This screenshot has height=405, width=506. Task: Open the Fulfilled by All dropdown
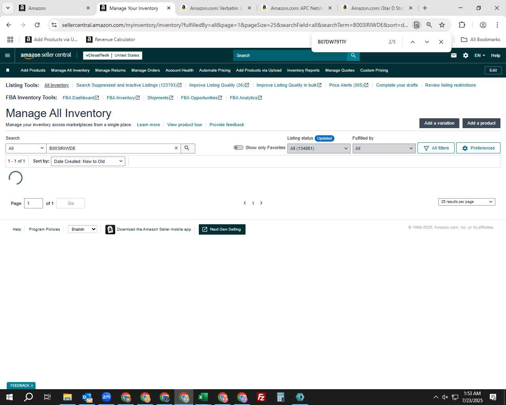click(384, 148)
